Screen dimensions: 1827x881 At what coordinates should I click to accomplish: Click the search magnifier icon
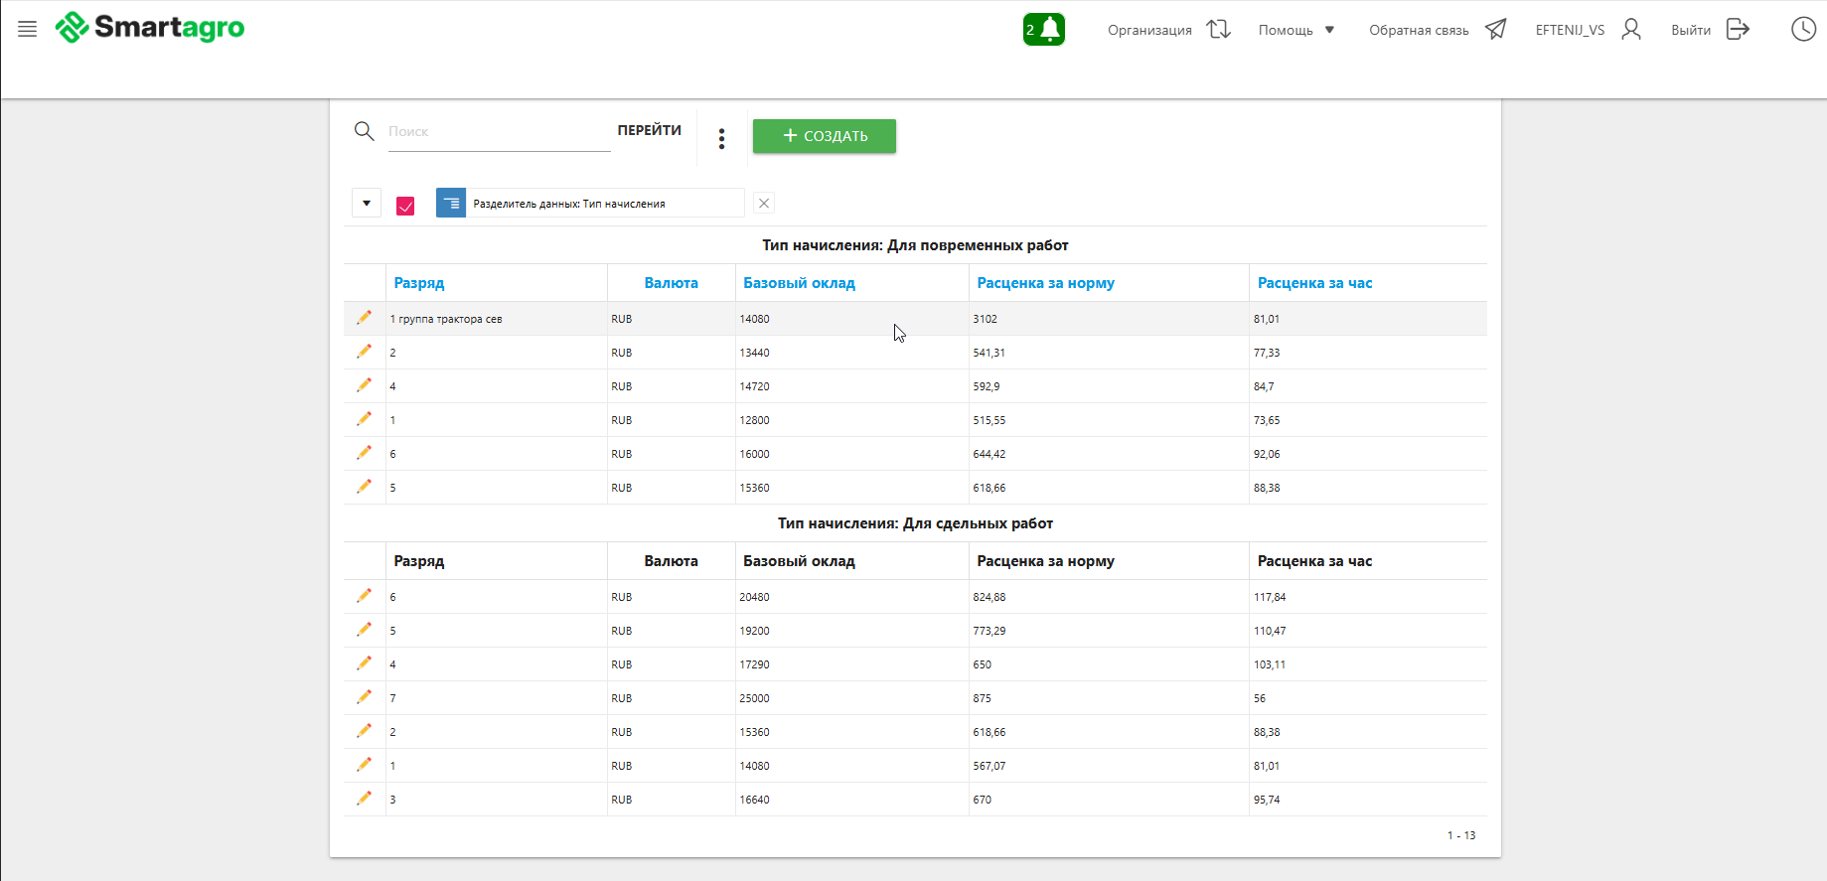pyautogui.click(x=364, y=131)
